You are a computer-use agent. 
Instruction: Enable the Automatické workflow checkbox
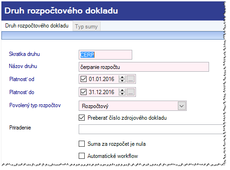[x=82, y=156]
